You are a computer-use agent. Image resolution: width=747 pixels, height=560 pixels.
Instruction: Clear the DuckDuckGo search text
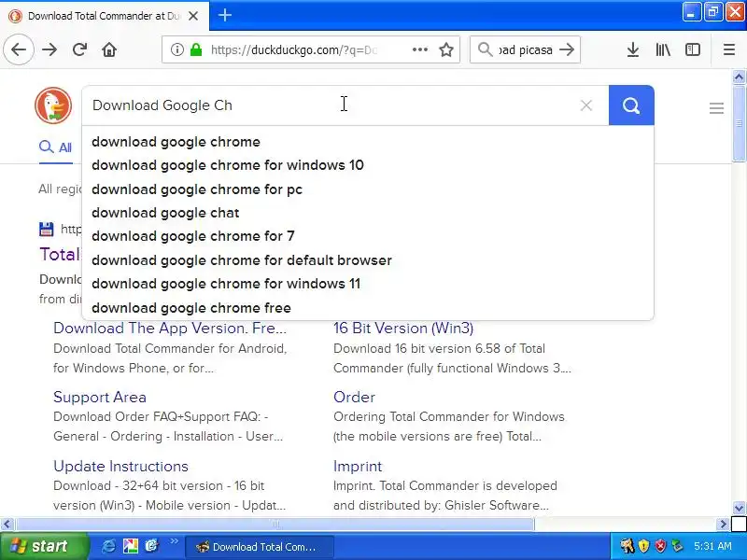(586, 105)
